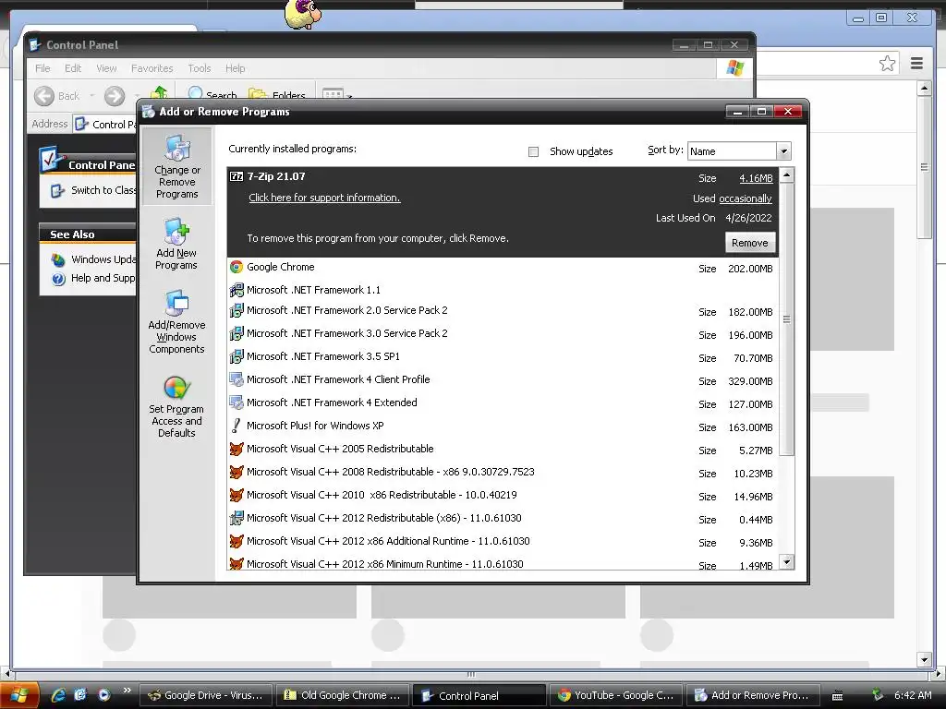Select the Microsoft Visual C++ 2012 x86 Minimum Runtime row
The width and height of the screenshot is (946, 709).
point(503,564)
